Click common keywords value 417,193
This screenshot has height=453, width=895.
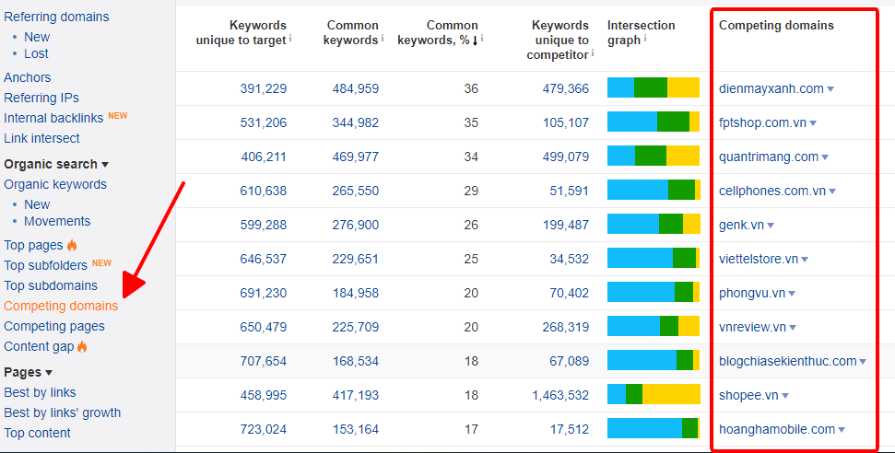pyautogui.click(x=355, y=395)
